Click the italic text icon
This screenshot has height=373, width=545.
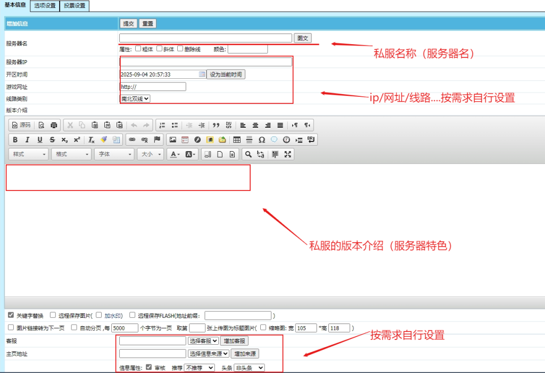click(28, 140)
